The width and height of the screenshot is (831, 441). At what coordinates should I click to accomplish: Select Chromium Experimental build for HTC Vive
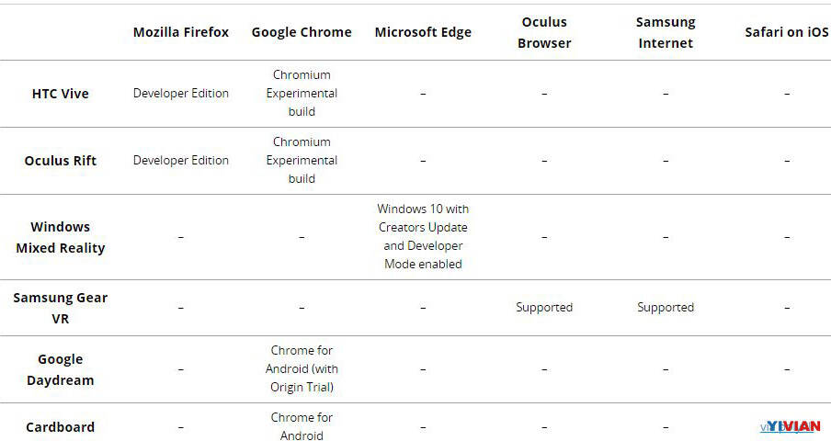point(302,94)
